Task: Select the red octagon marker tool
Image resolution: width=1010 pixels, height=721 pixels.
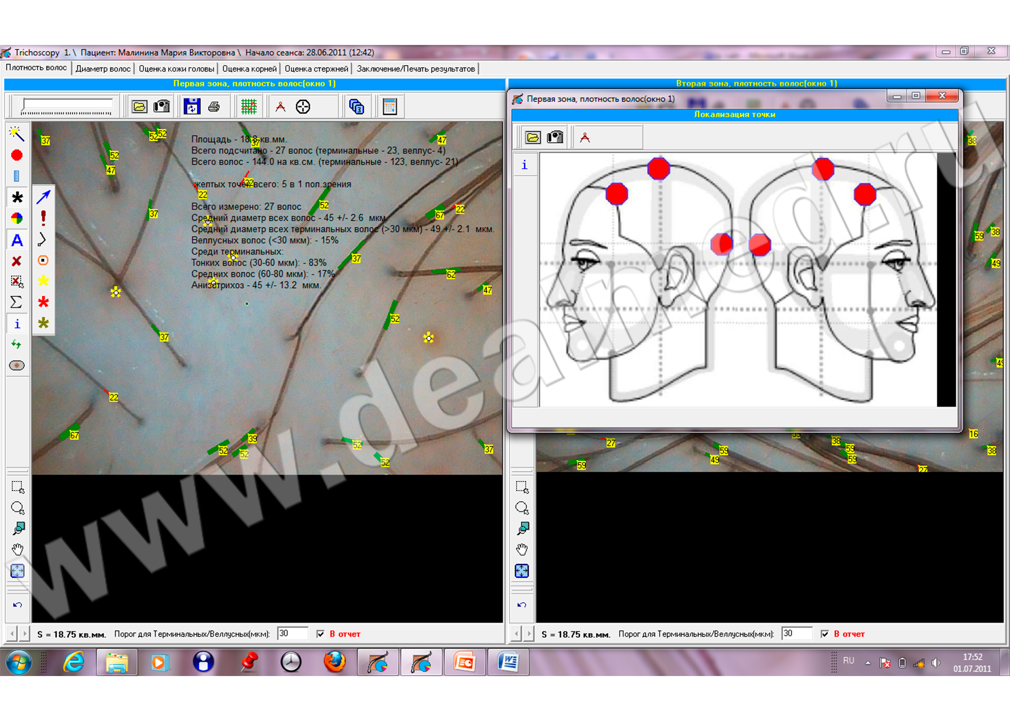Action: (17, 156)
